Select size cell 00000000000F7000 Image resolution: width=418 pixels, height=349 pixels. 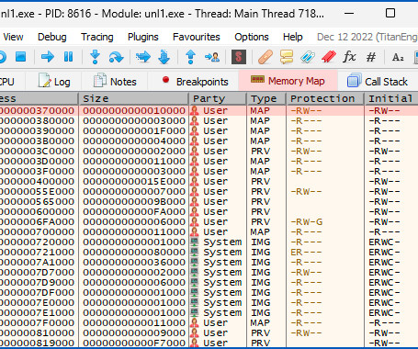tap(134, 343)
